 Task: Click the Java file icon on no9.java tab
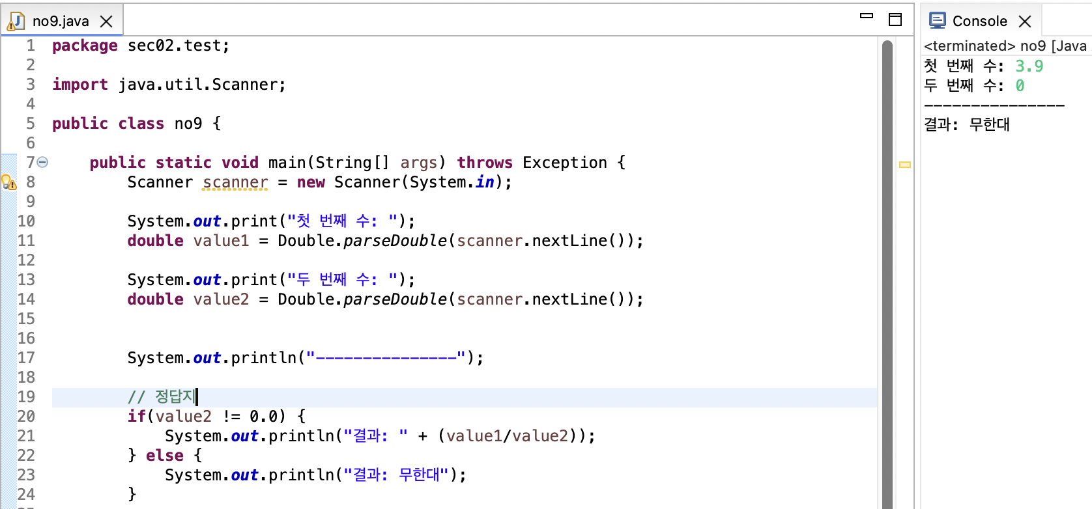click(16, 21)
